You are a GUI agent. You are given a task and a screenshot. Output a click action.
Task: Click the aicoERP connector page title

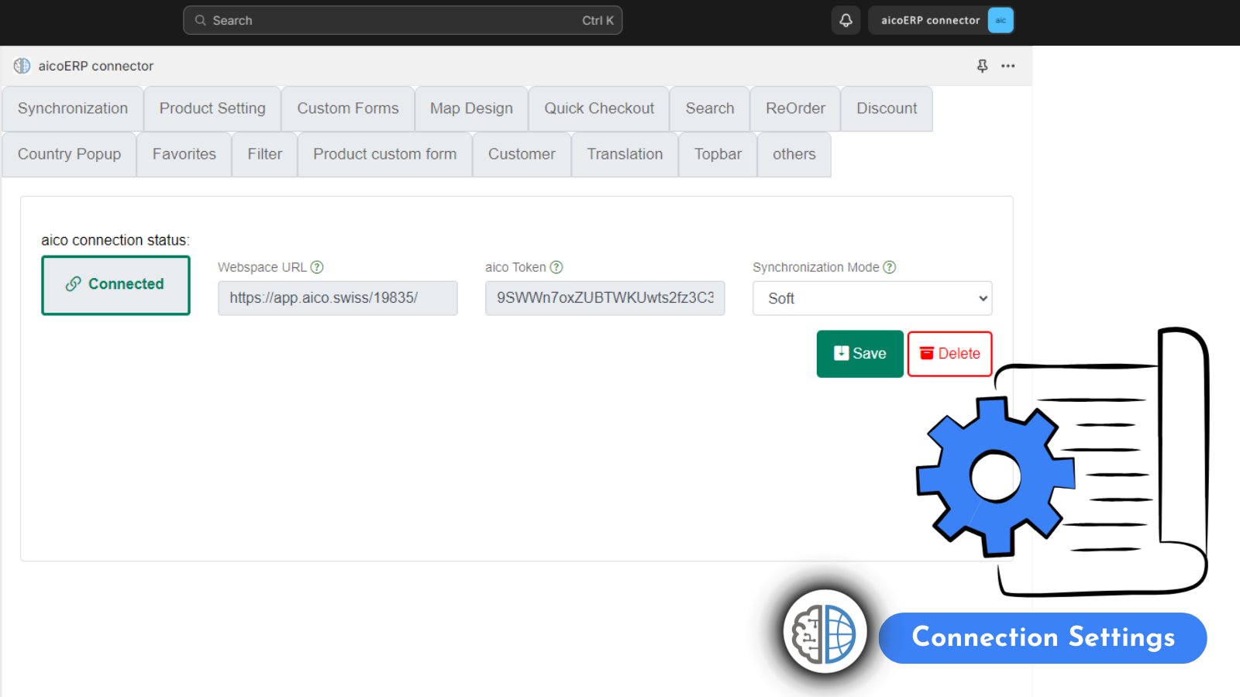(x=96, y=66)
